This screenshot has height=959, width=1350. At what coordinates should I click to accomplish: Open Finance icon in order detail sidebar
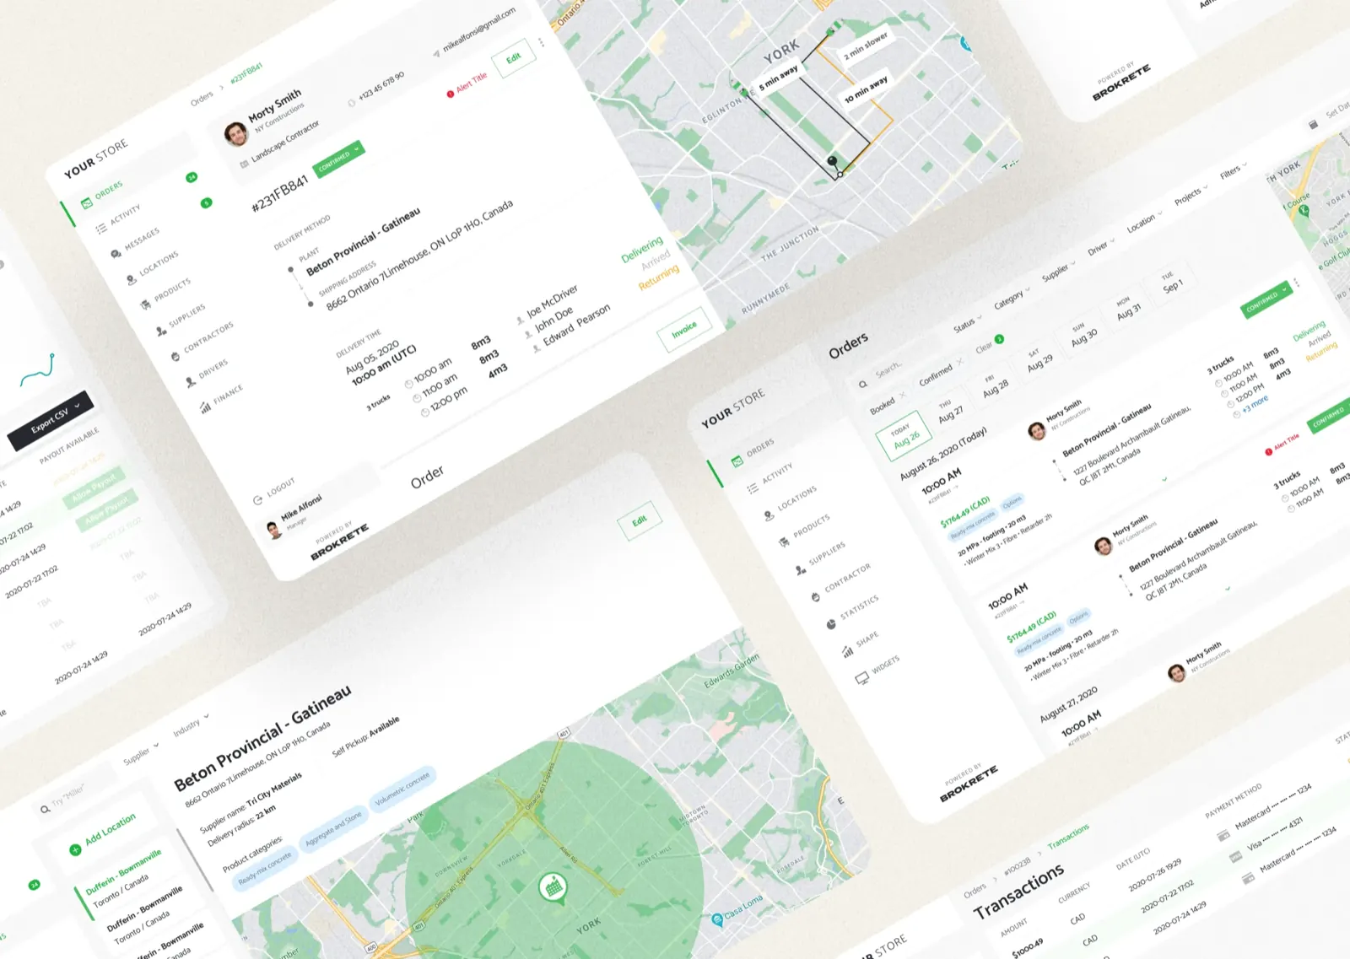pos(205,408)
